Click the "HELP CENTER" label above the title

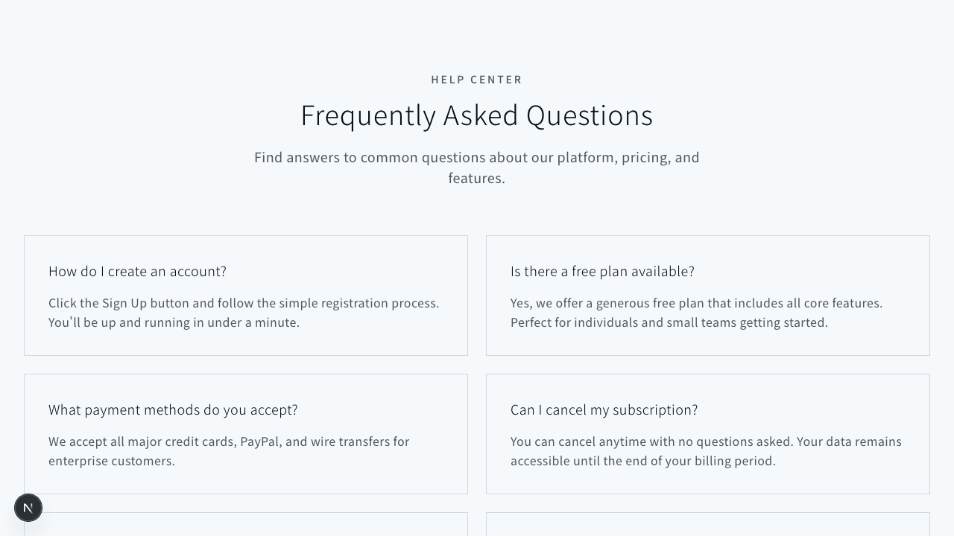(476, 80)
